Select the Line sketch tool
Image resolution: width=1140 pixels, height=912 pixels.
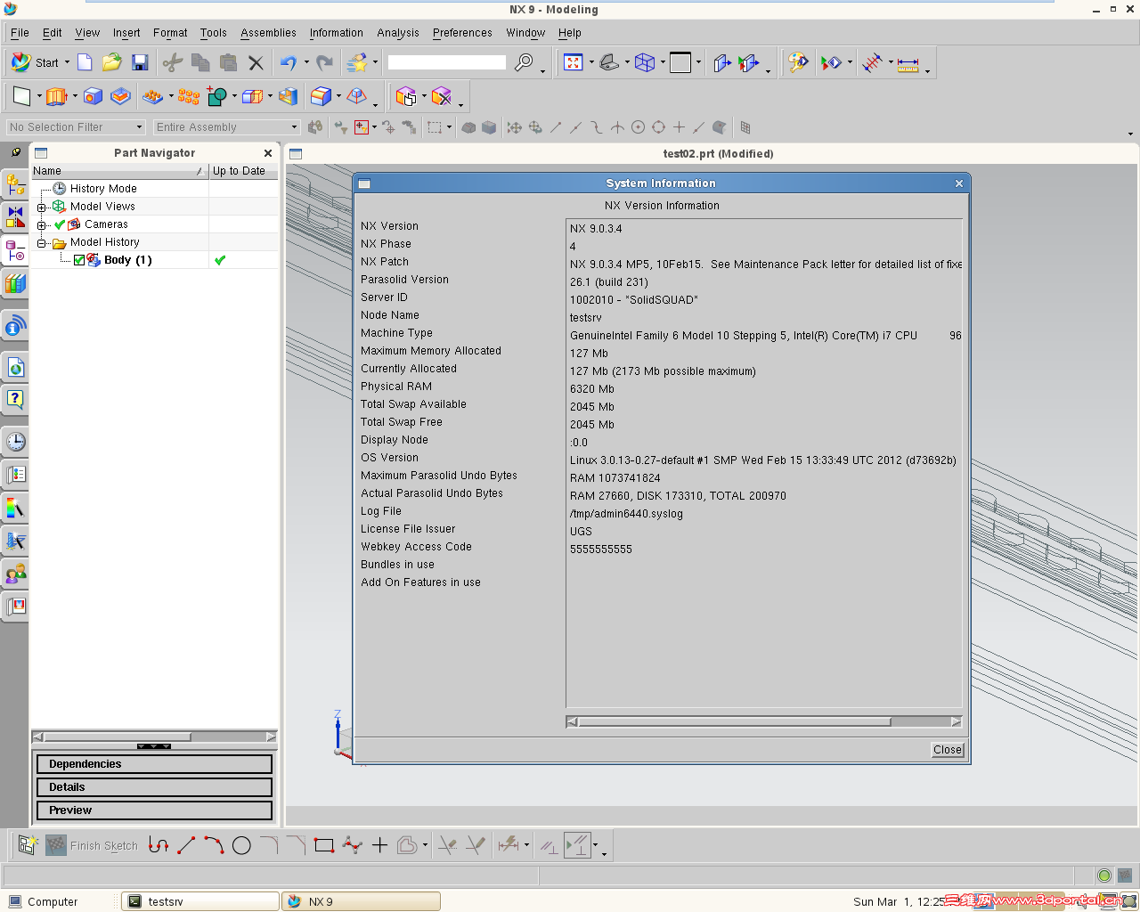[x=186, y=845]
